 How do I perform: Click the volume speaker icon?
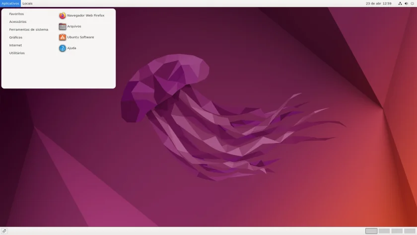pos(406,3)
